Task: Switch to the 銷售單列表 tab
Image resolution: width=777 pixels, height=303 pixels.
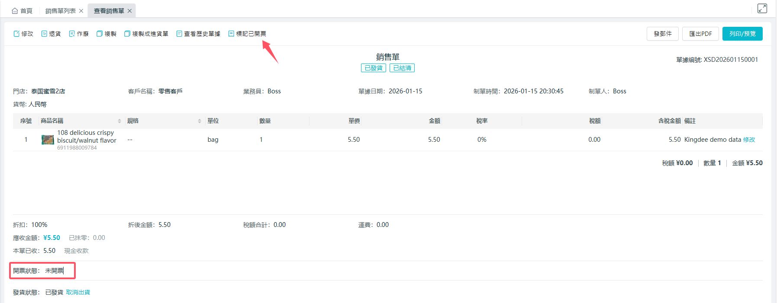Action: point(60,11)
